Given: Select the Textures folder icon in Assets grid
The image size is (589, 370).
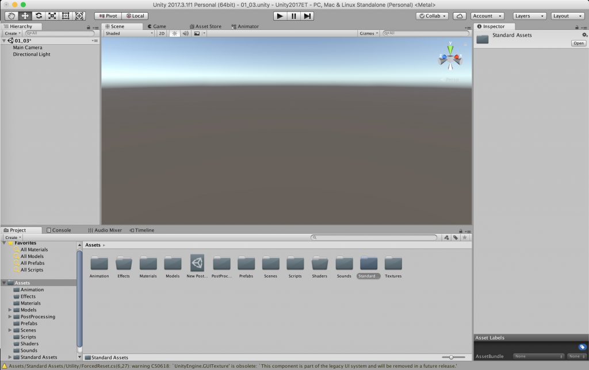Looking at the screenshot, I should [x=393, y=263].
